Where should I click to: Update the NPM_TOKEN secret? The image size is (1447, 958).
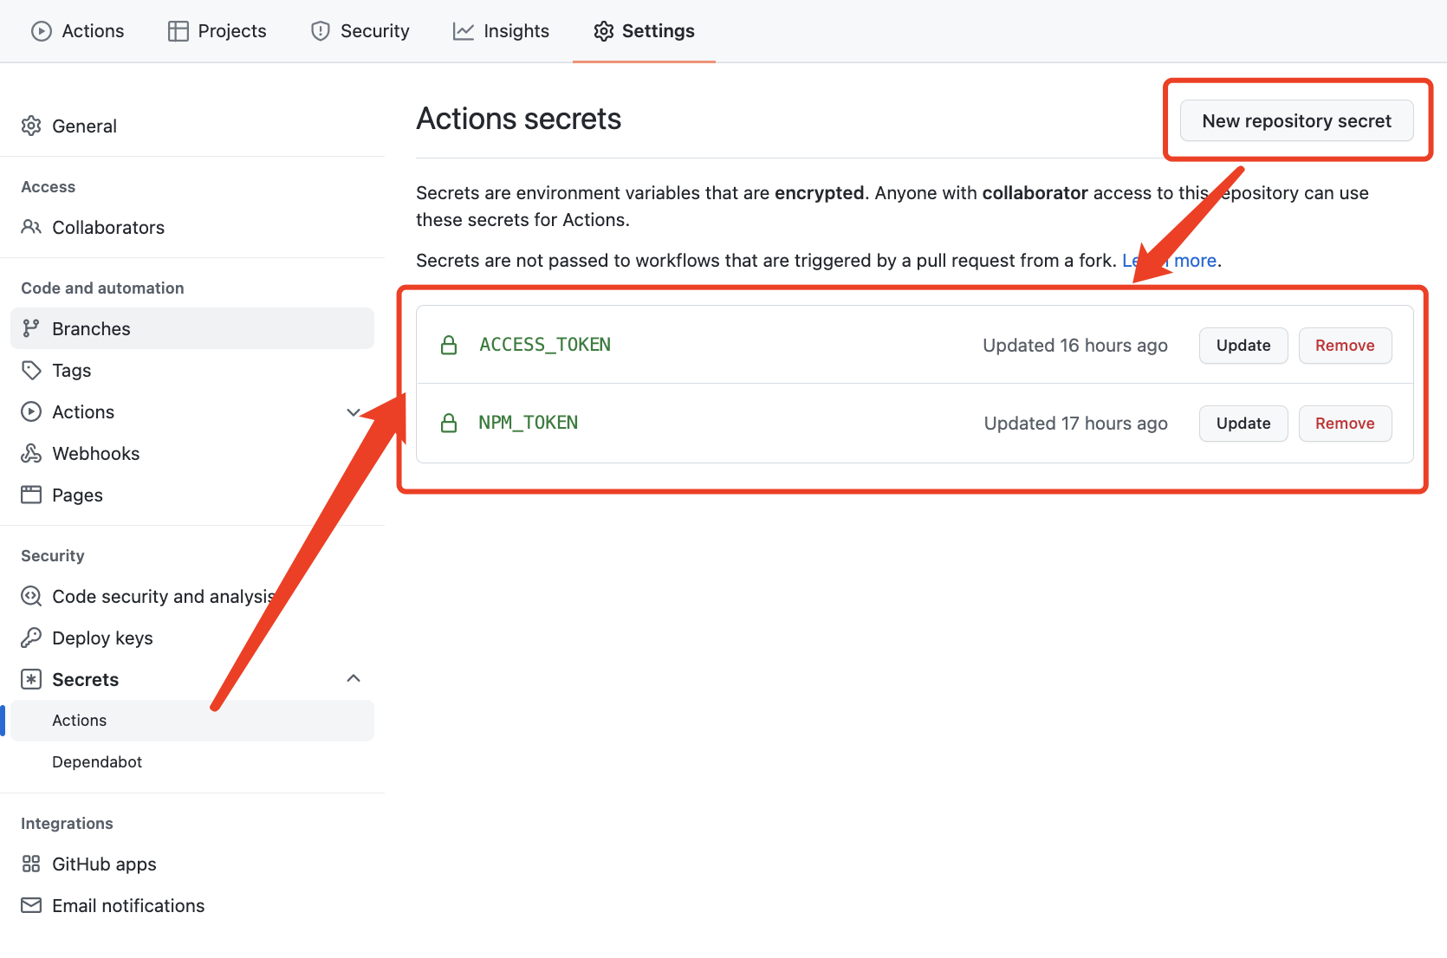coord(1243,423)
